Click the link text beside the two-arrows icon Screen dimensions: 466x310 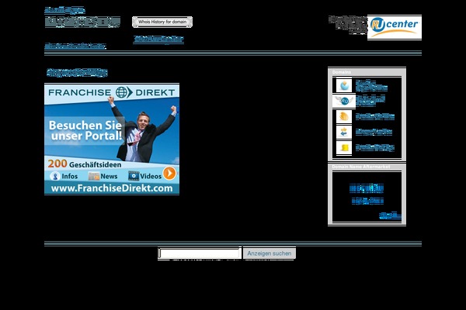coord(374,132)
